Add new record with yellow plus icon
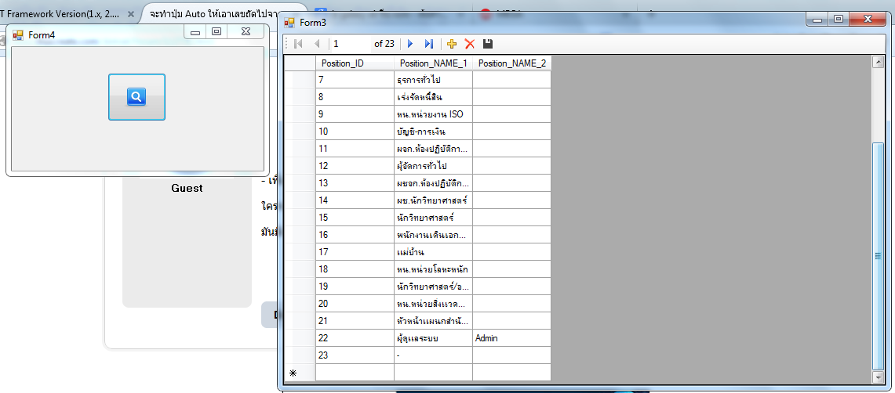 point(452,44)
